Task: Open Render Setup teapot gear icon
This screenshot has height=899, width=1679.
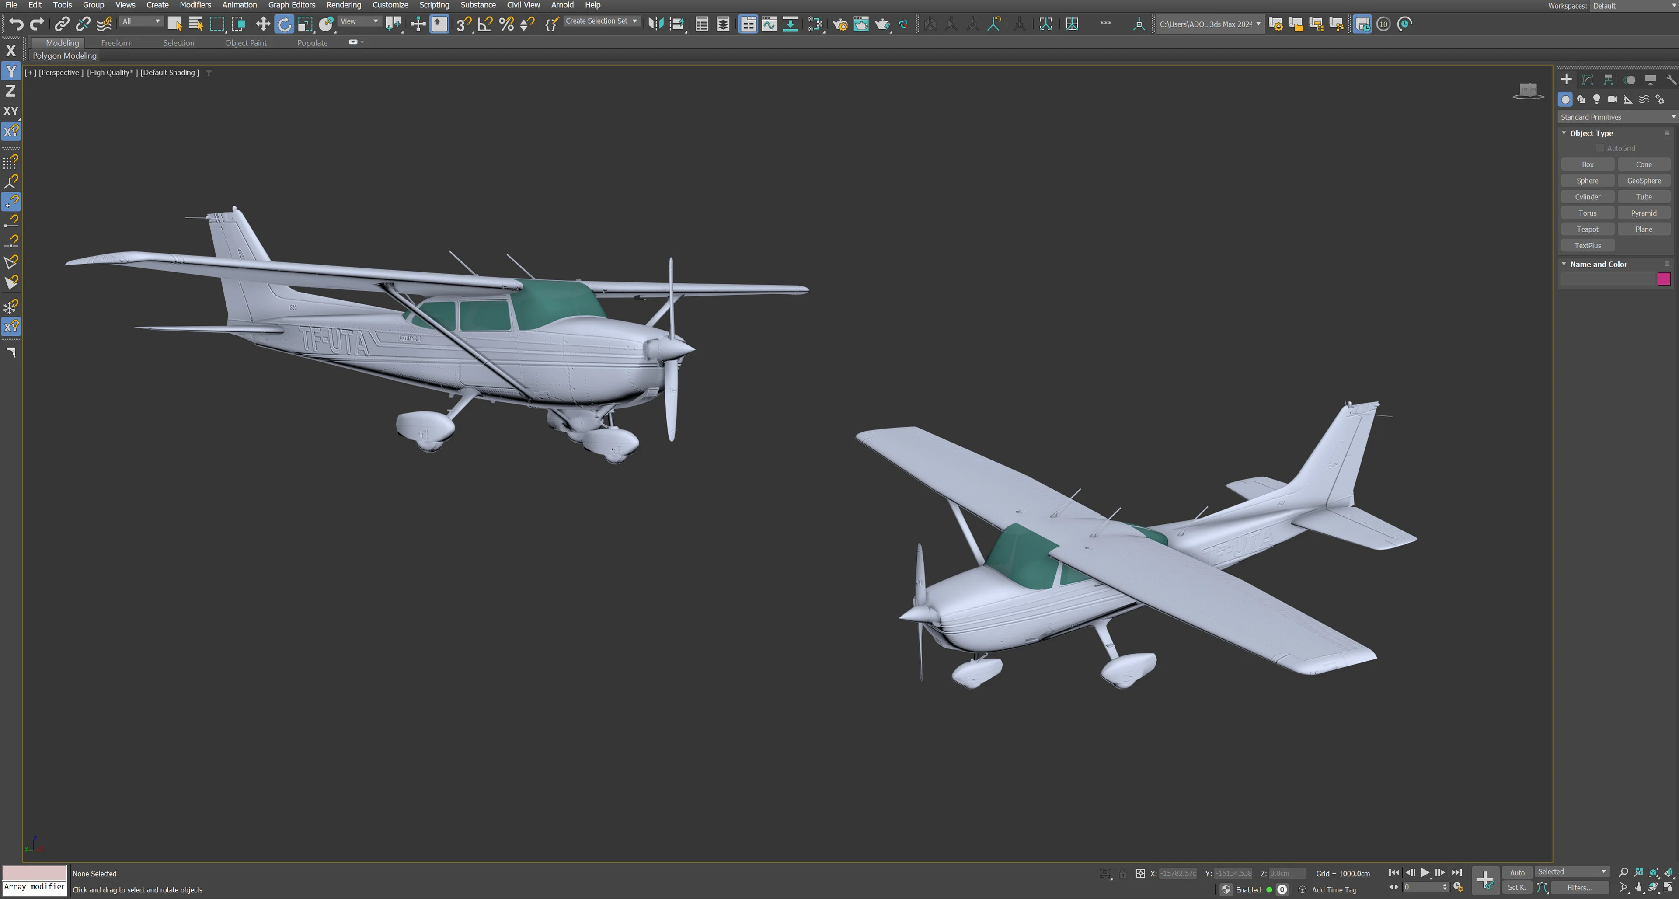Action: coord(840,24)
